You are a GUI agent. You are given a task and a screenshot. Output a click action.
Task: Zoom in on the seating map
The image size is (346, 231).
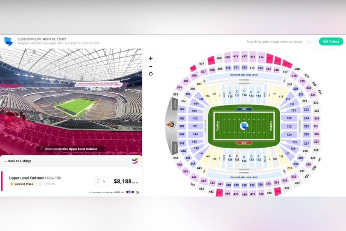(151, 58)
